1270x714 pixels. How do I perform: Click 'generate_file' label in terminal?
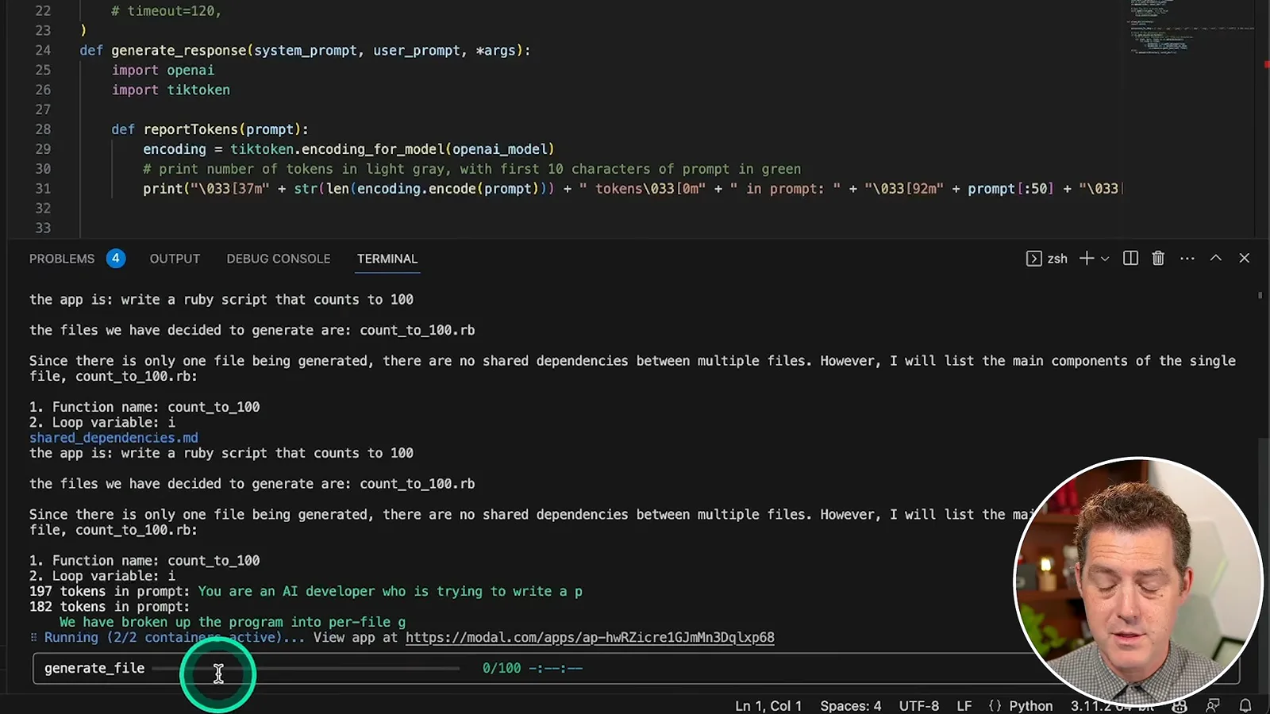point(94,668)
